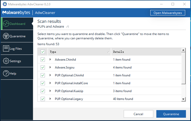Click the Dashboard pulse icon
191x121 pixels.
click(x=6, y=24)
